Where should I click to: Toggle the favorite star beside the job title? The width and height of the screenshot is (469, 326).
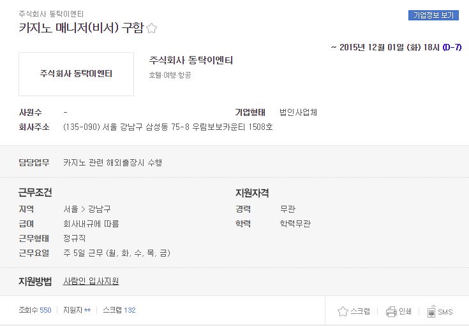[x=152, y=28]
